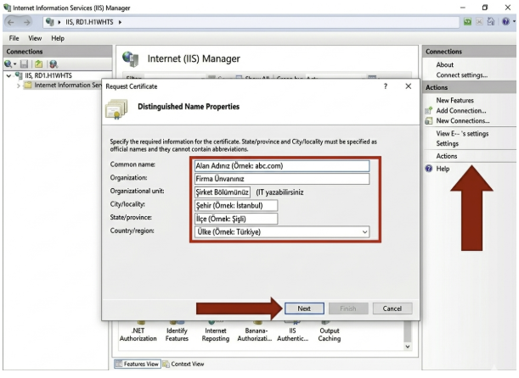
Task: Click the New Connections... link
Action: pos(463,121)
